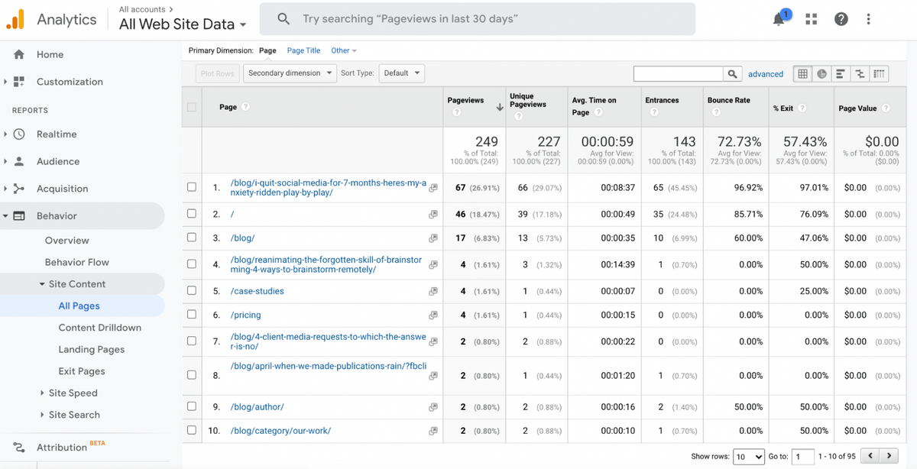
Task: Open the Behavior Overview report
Action: pos(67,240)
